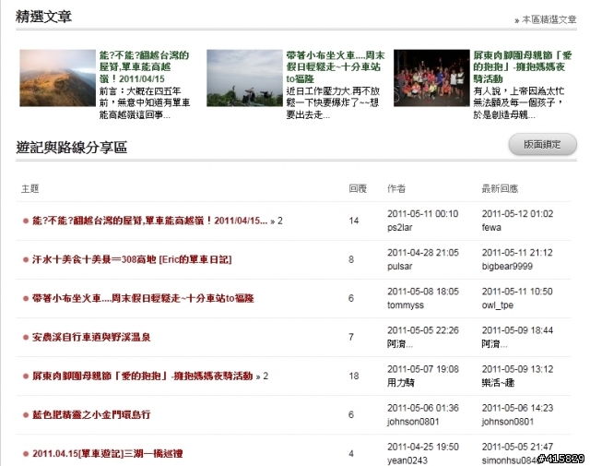
Task: Open thread 藍色肥精靈之小金門環島行
Action: (91, 414)
